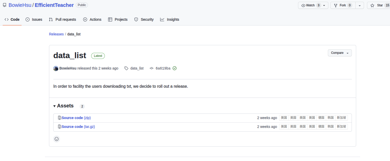Navigate back to Releases

(x=56, y=34)
